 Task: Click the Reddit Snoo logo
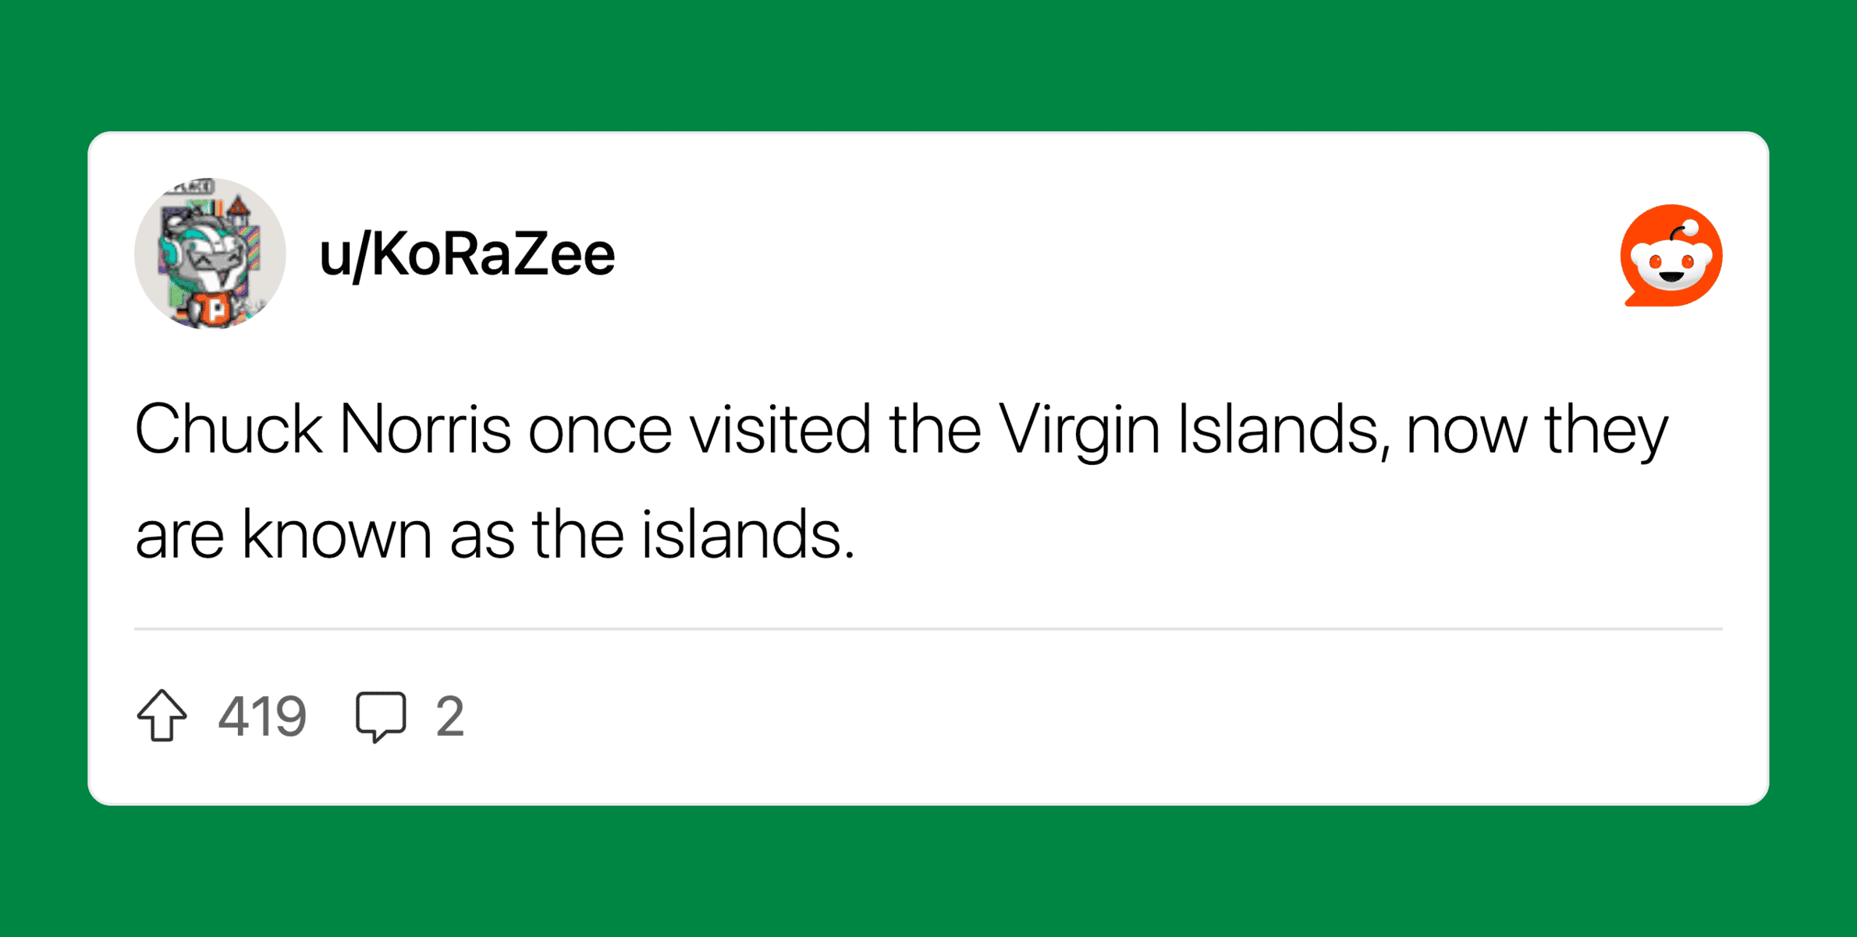point(1671,256)
